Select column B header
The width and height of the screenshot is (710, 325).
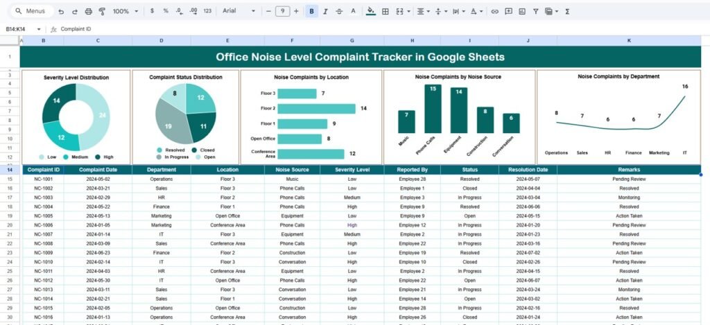(43, 41)
